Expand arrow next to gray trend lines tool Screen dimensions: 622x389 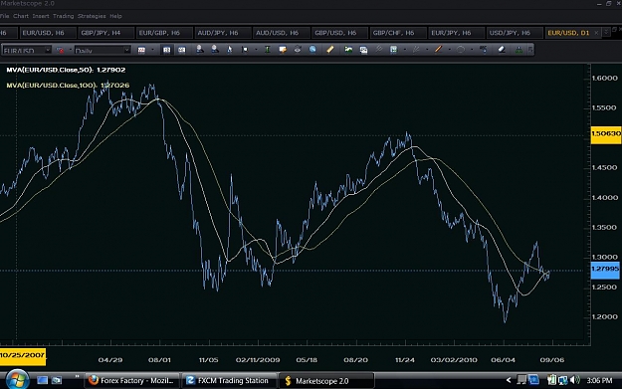point(427,50)
